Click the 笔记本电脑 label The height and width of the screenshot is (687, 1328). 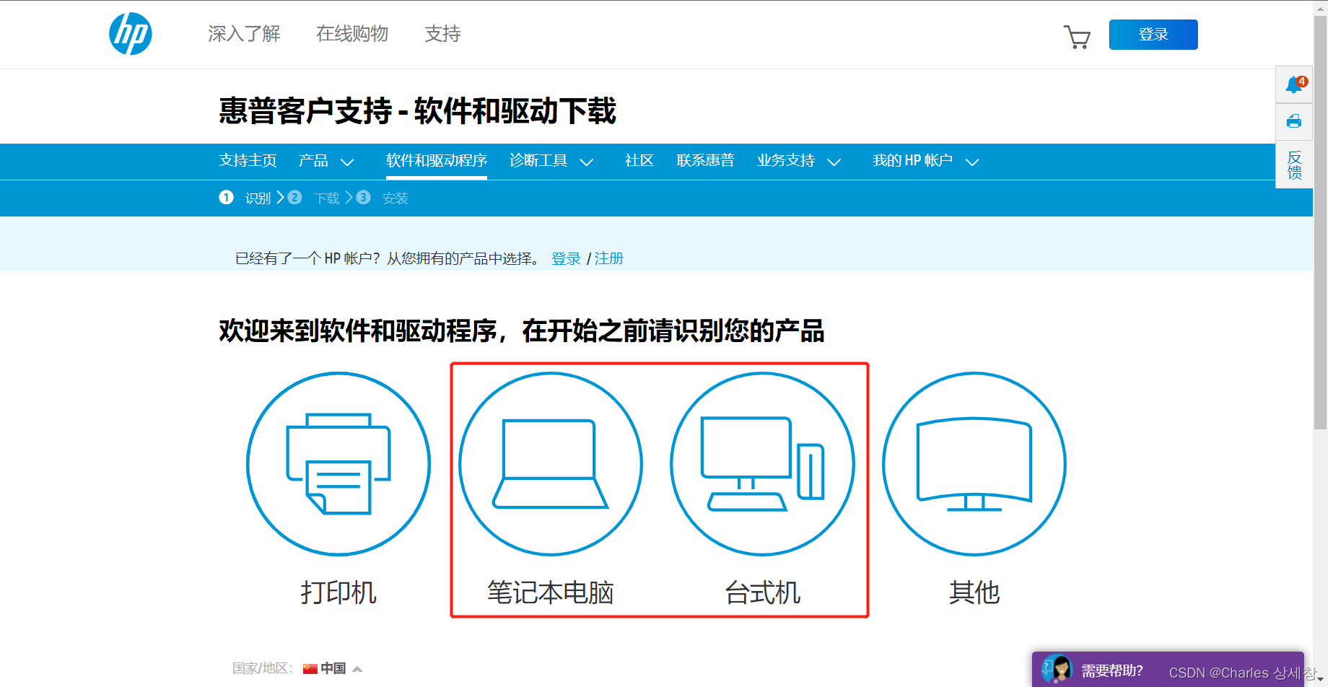[551, 592]
